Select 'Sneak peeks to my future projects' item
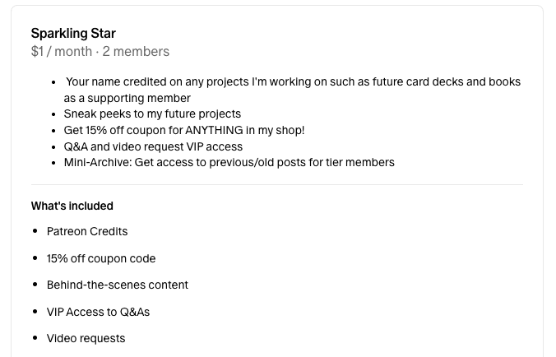This screenshot has height=357, width=556. point(152,114)
